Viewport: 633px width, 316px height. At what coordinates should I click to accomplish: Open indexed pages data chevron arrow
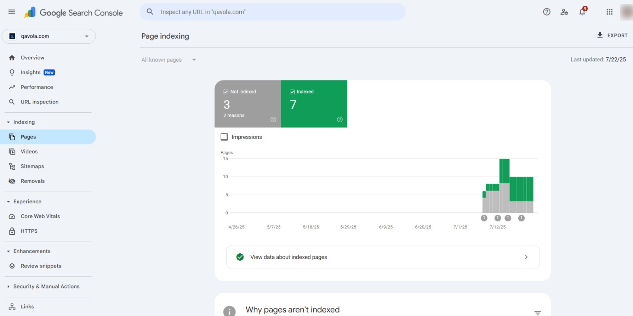click(x=526, y=257)
